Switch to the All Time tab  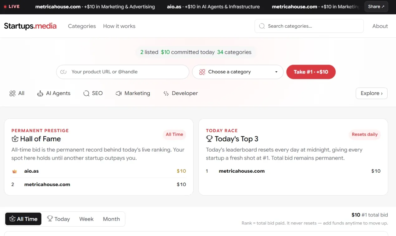[x=23, y=219]
